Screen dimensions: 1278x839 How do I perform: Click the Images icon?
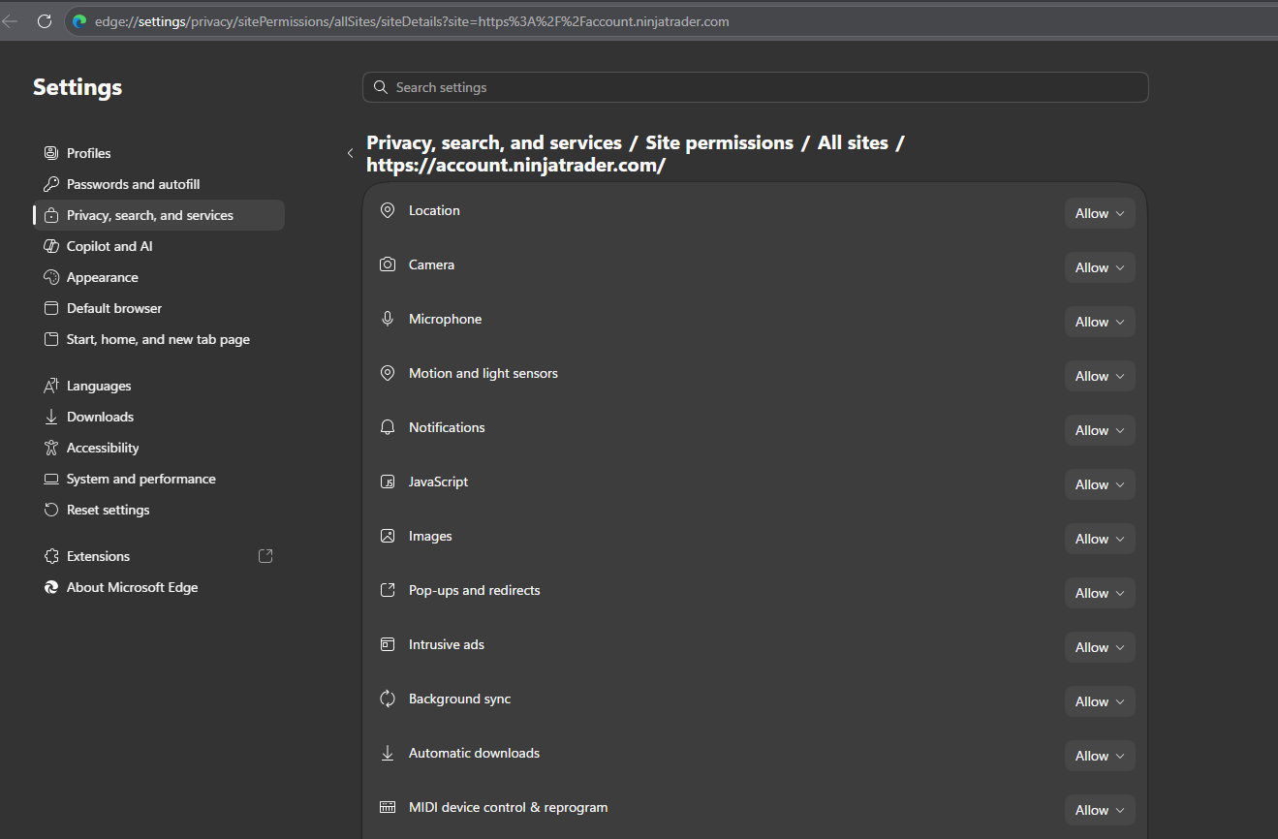click(x=388, y=536)
